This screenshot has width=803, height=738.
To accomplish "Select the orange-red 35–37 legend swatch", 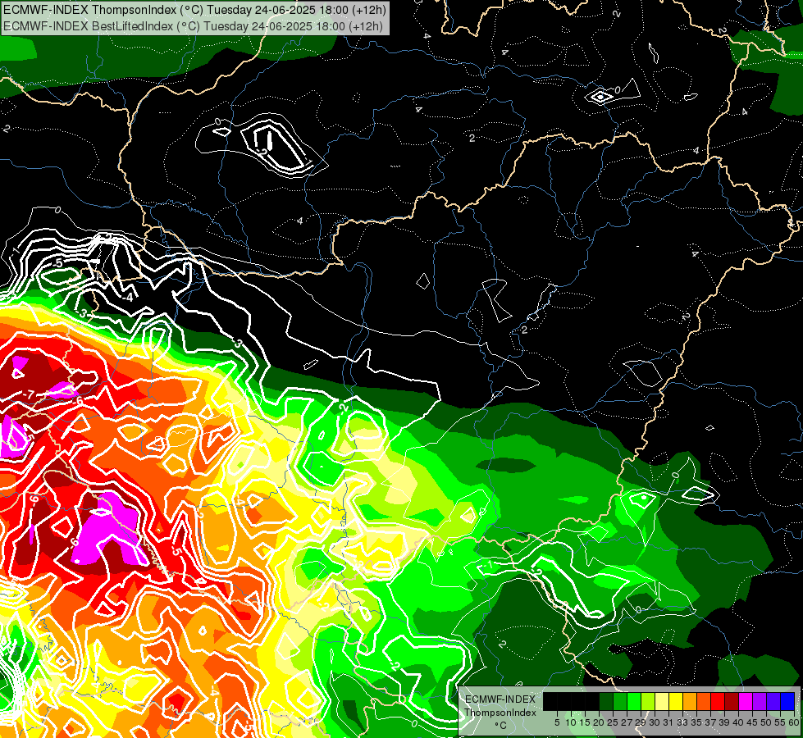I will (704, 702).
